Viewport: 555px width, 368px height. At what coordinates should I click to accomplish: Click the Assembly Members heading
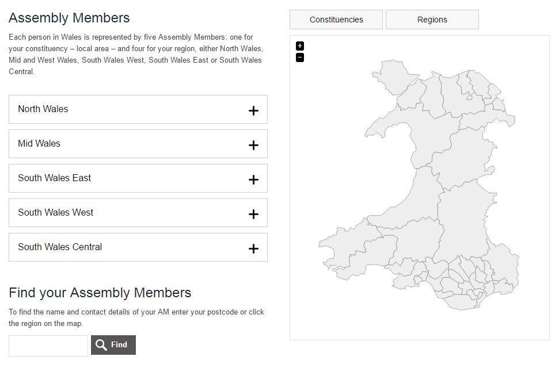click(x=69, y=18)
